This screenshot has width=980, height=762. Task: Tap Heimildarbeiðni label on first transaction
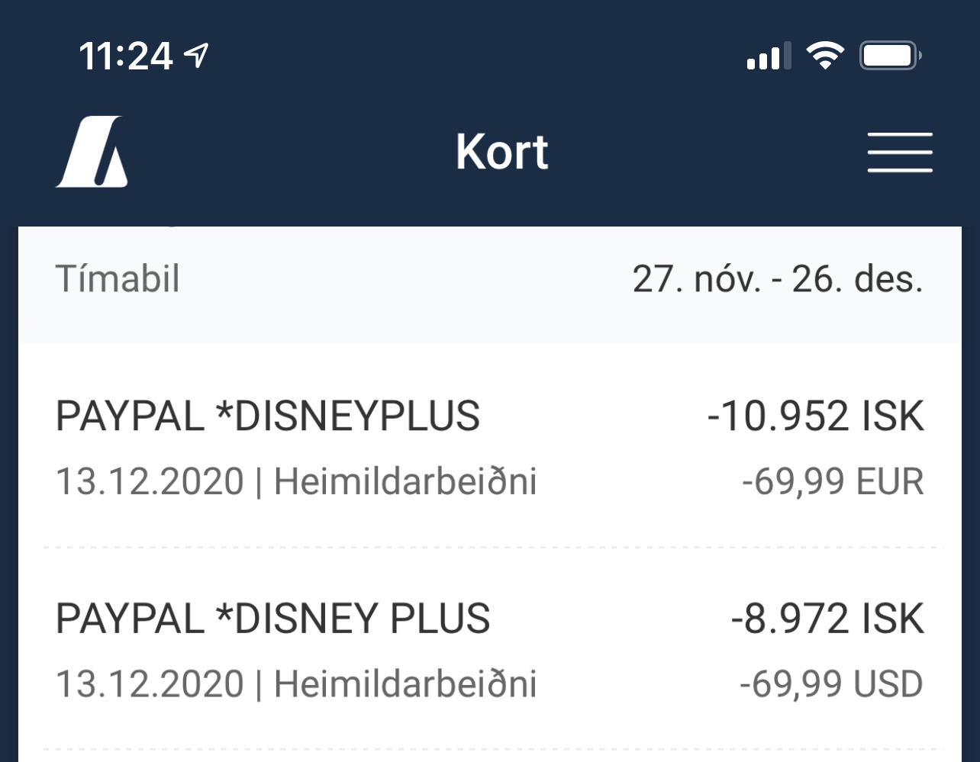pos(405,482)
